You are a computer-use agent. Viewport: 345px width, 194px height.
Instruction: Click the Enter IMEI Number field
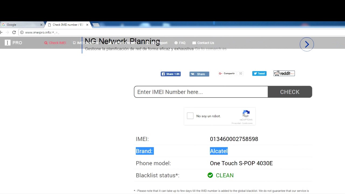(x=201, y=92)
